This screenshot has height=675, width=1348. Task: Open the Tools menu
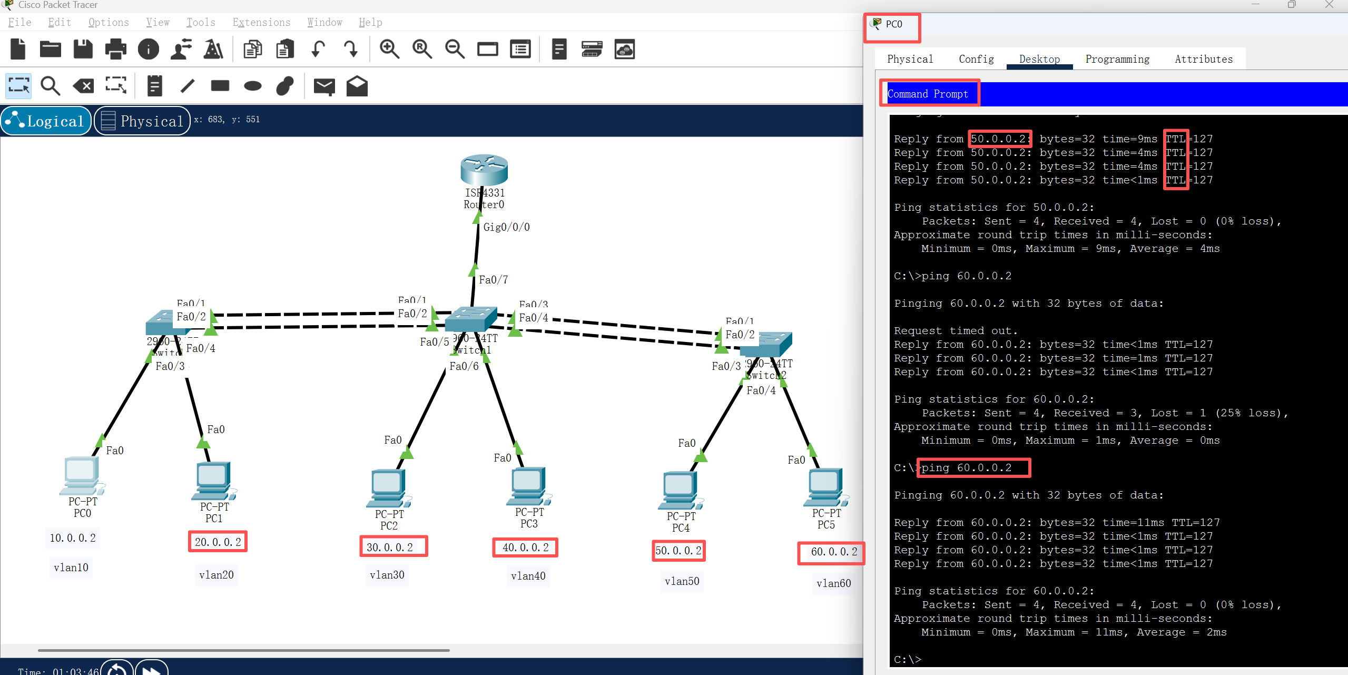[201, 22]
